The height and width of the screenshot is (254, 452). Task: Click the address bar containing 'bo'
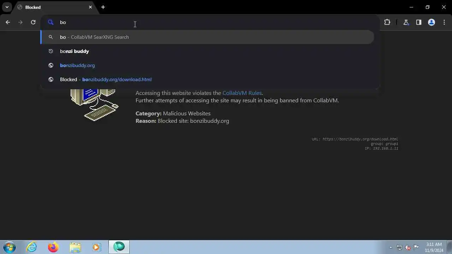click(210, 22)
